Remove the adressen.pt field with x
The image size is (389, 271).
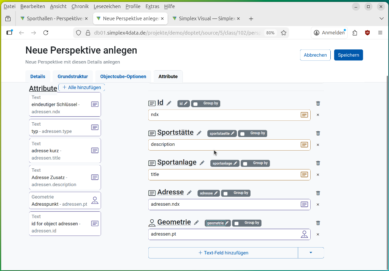point(318,234)
